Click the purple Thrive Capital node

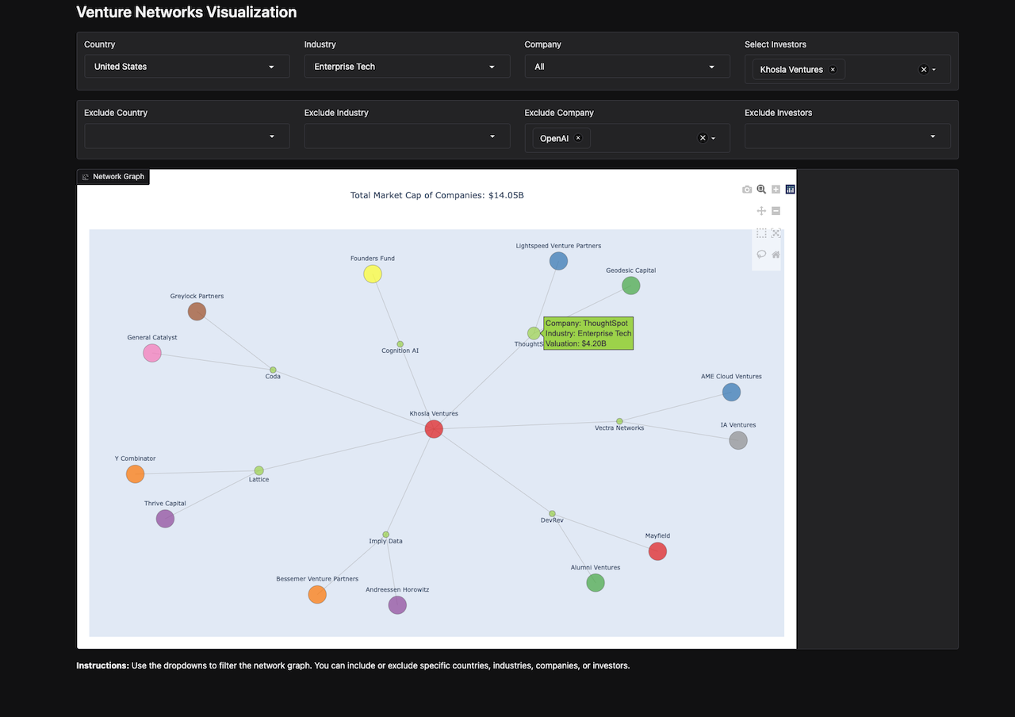[x=165, y=519]
